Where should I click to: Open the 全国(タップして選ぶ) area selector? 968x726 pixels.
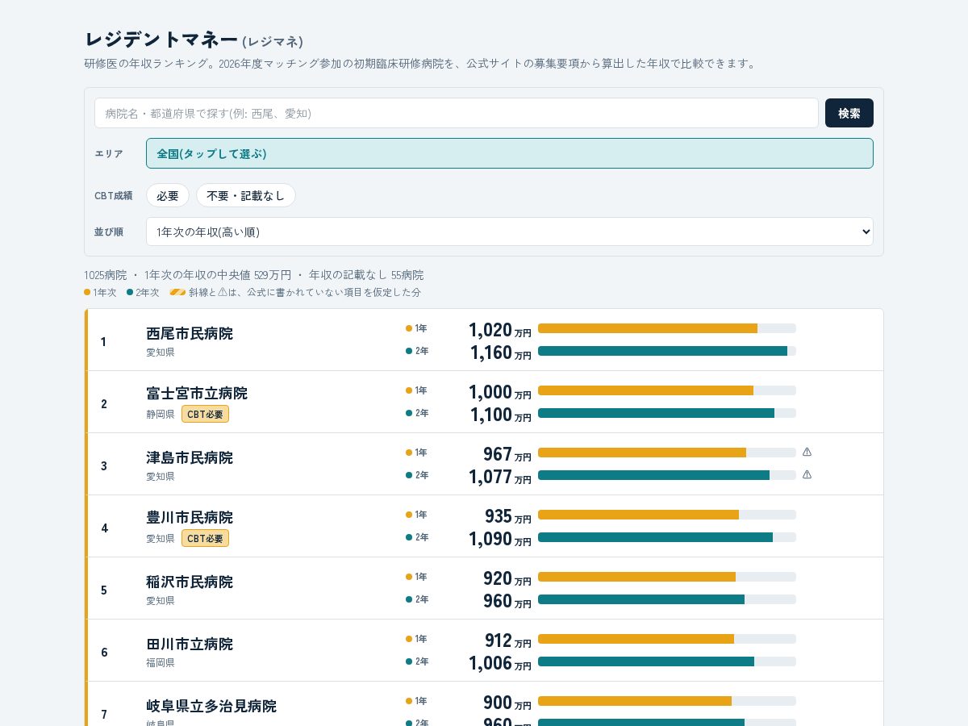(510, 153)
